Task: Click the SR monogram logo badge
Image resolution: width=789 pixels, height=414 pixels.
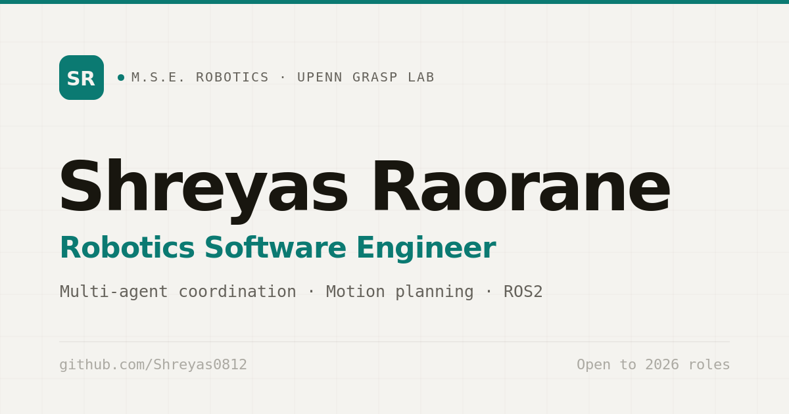Action: (82, 78)
